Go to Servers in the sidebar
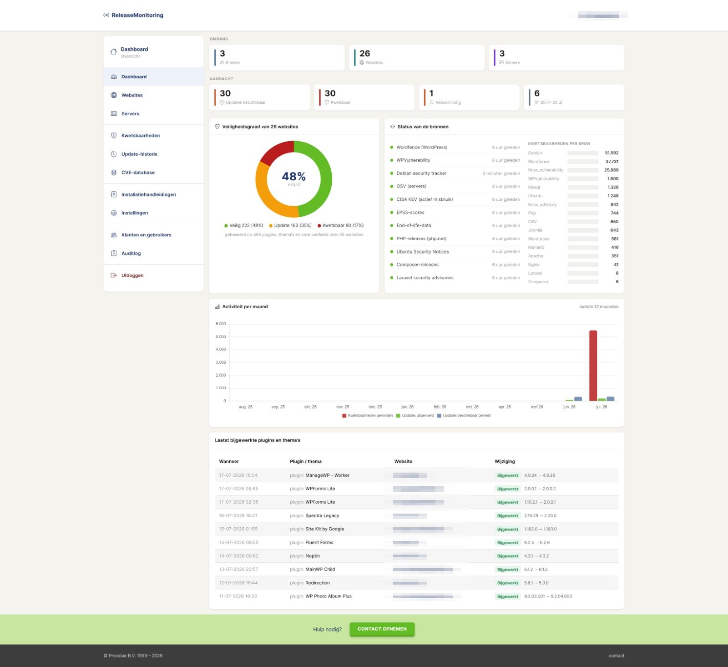 click(x=153, y=114)
